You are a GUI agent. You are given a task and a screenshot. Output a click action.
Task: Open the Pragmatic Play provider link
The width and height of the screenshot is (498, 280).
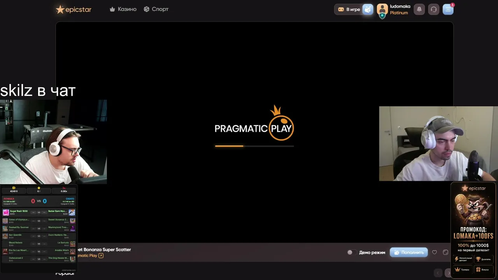(x=90, y=255)
